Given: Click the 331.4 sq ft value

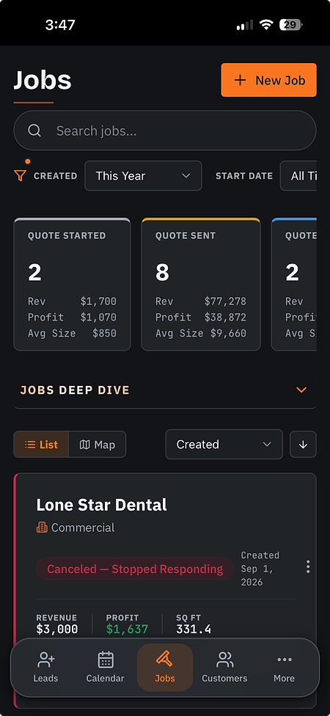Looking at the screenshot, I should point(194,629).
